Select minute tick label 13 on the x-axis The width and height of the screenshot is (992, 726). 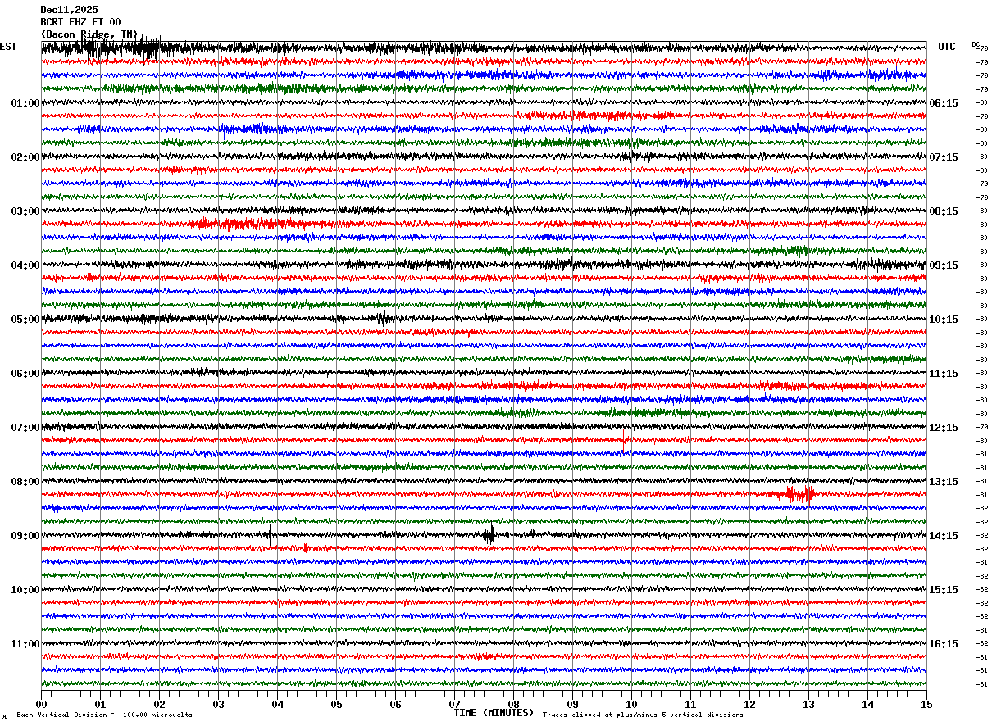[x=808, y=704]
